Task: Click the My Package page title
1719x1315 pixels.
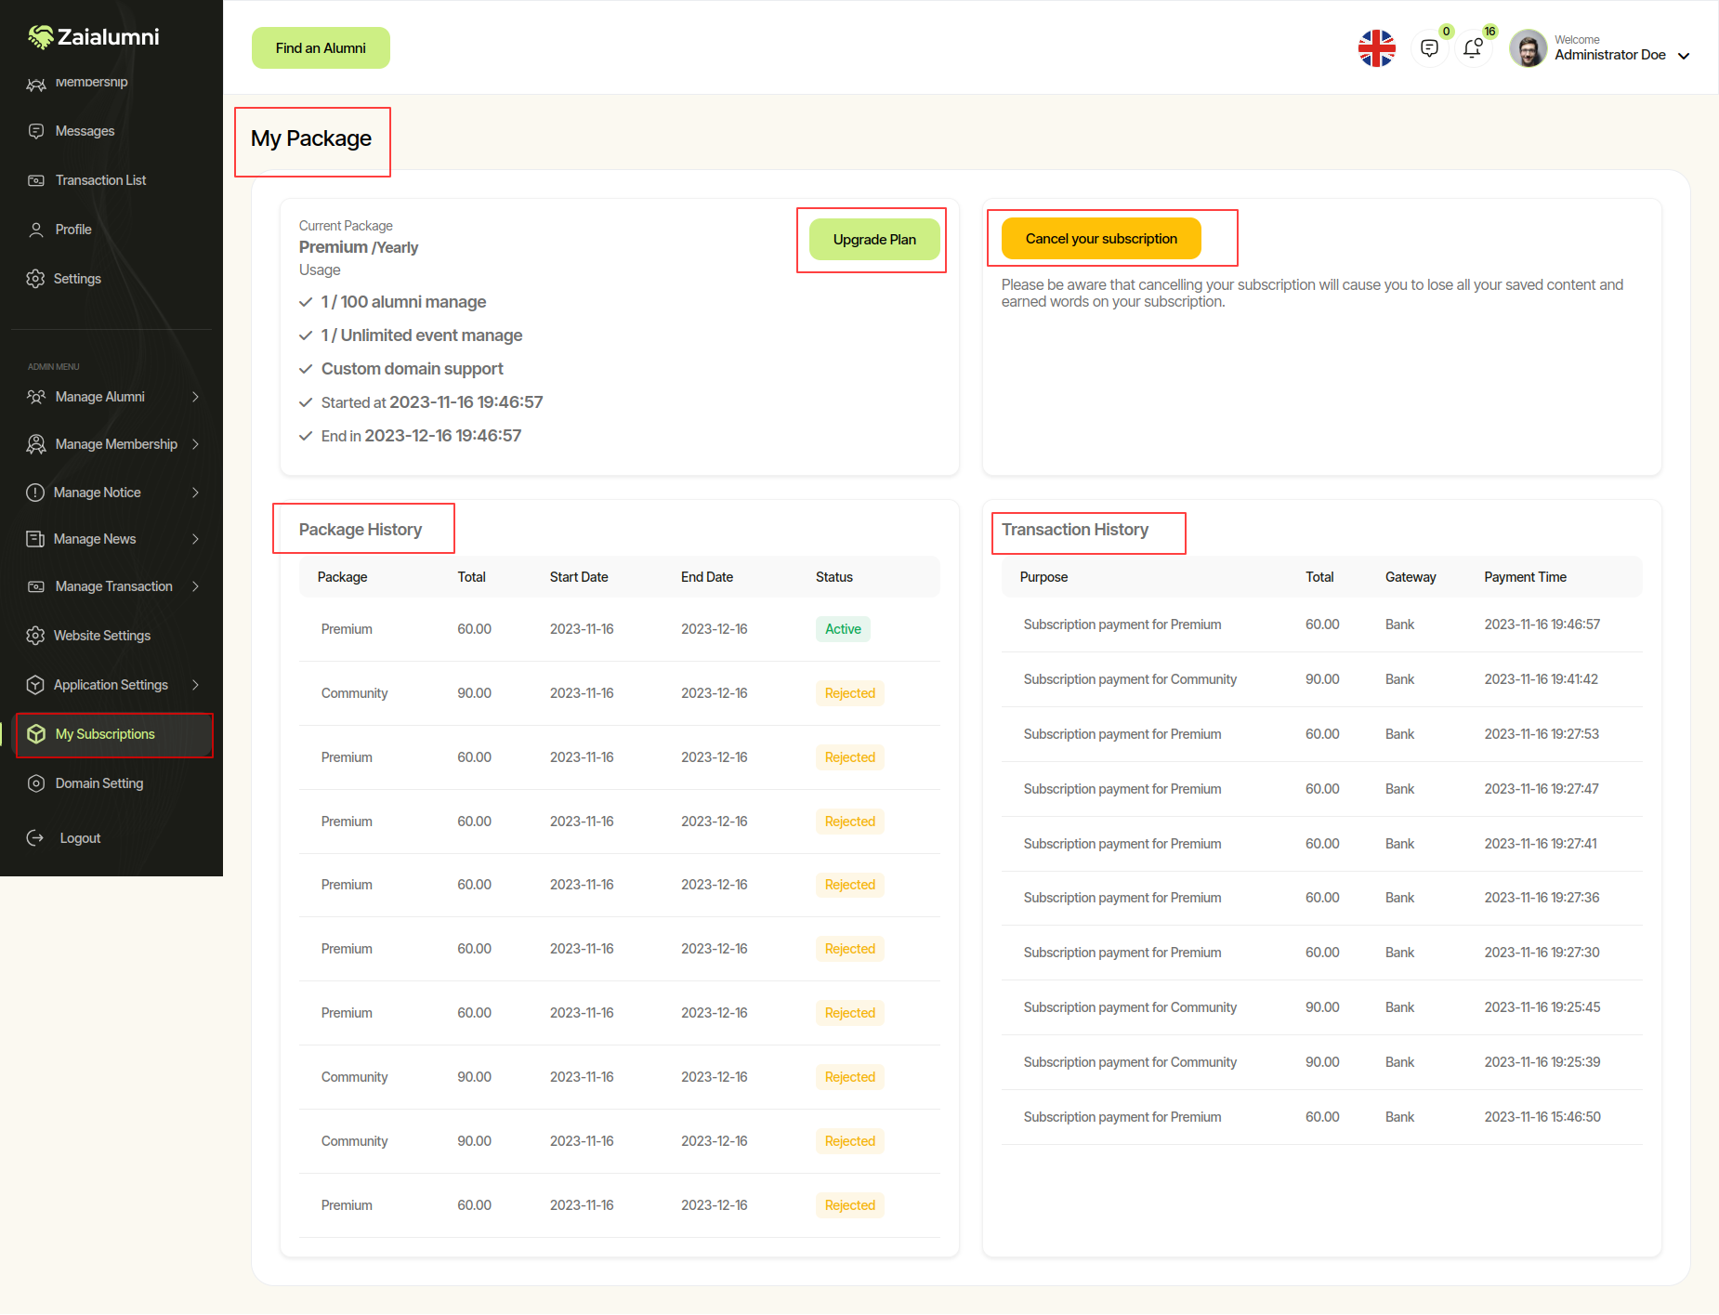Action: click(x=311, y=138)
